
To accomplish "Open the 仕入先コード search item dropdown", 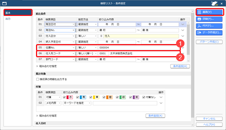I will 60,53.
